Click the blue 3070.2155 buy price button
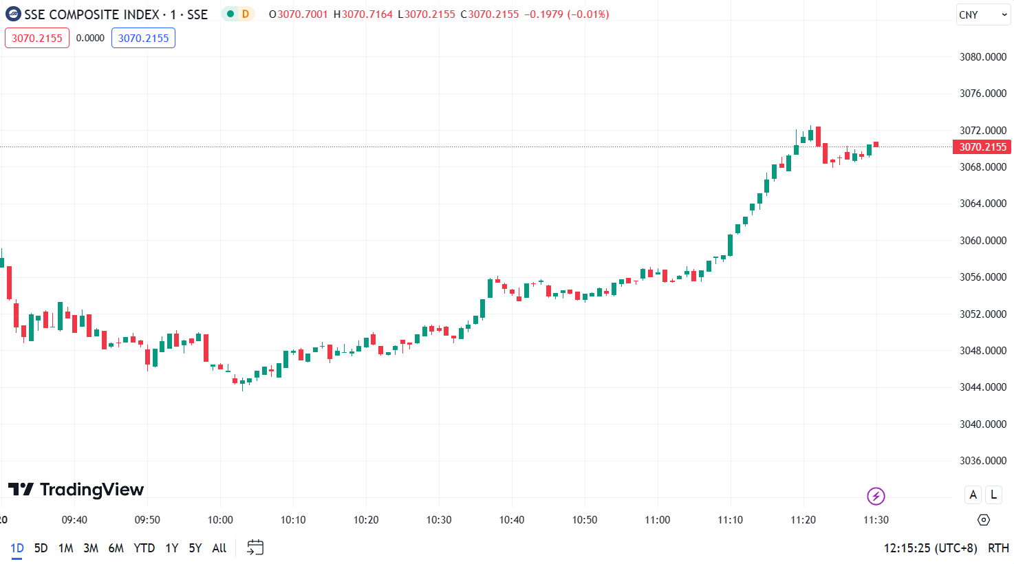This screenshot has height=564, width=1014. coord(143,38)
